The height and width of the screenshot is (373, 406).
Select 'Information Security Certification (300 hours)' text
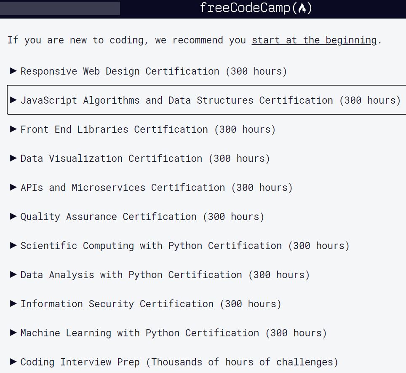click(x=151, y=304)
